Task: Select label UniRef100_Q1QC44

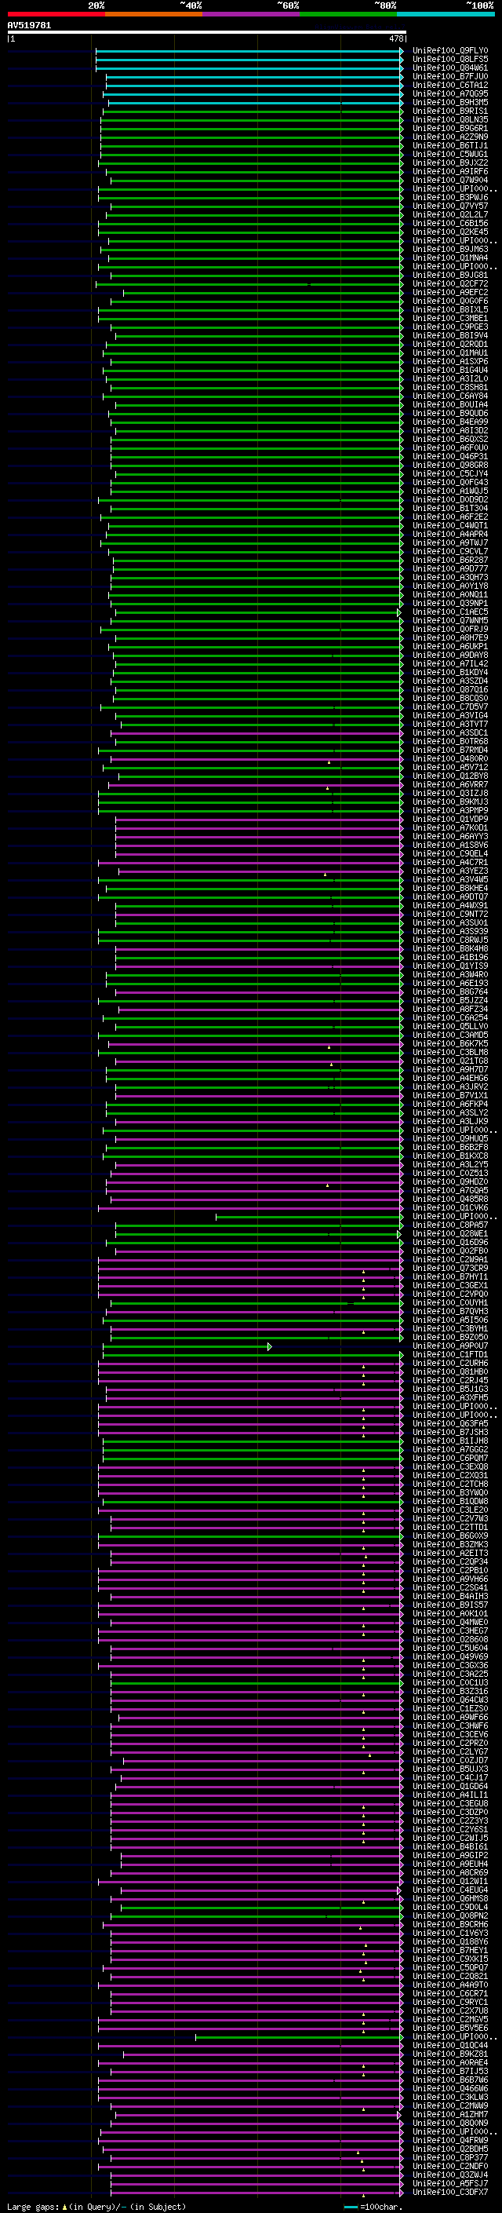Action: [450, 2046]
